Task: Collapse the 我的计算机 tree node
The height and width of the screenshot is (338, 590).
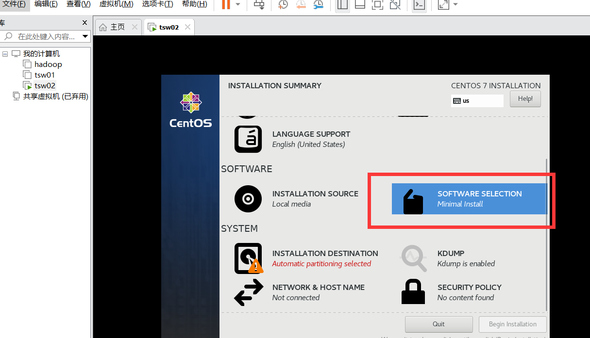Action: (5, 54)
